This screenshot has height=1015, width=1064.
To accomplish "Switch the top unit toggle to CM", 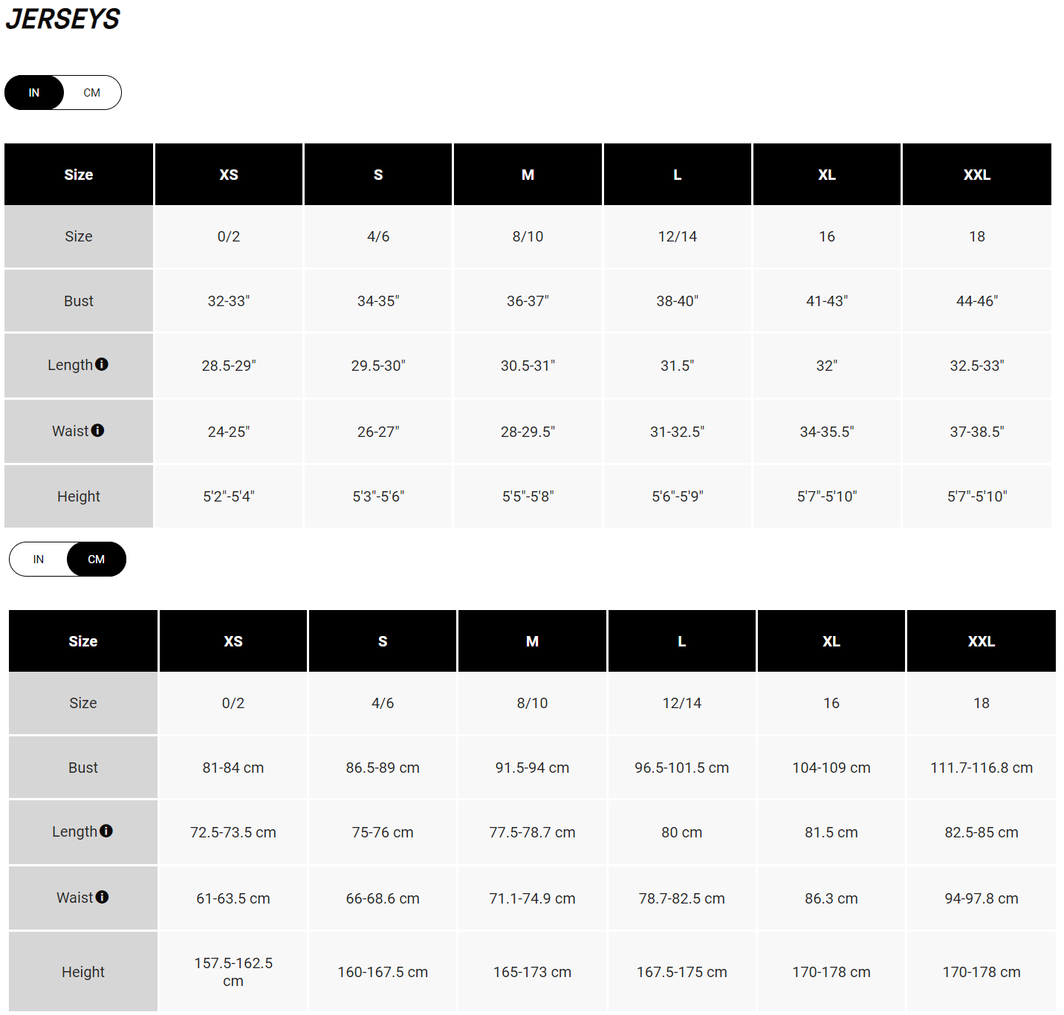I will (x=92, y=92).
